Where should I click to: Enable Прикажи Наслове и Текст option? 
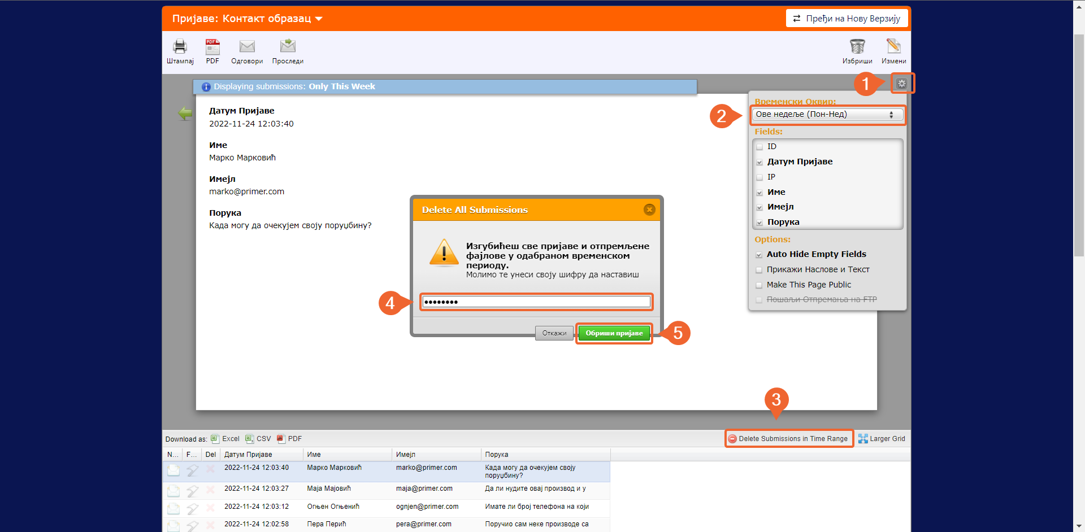click(759, 270)
